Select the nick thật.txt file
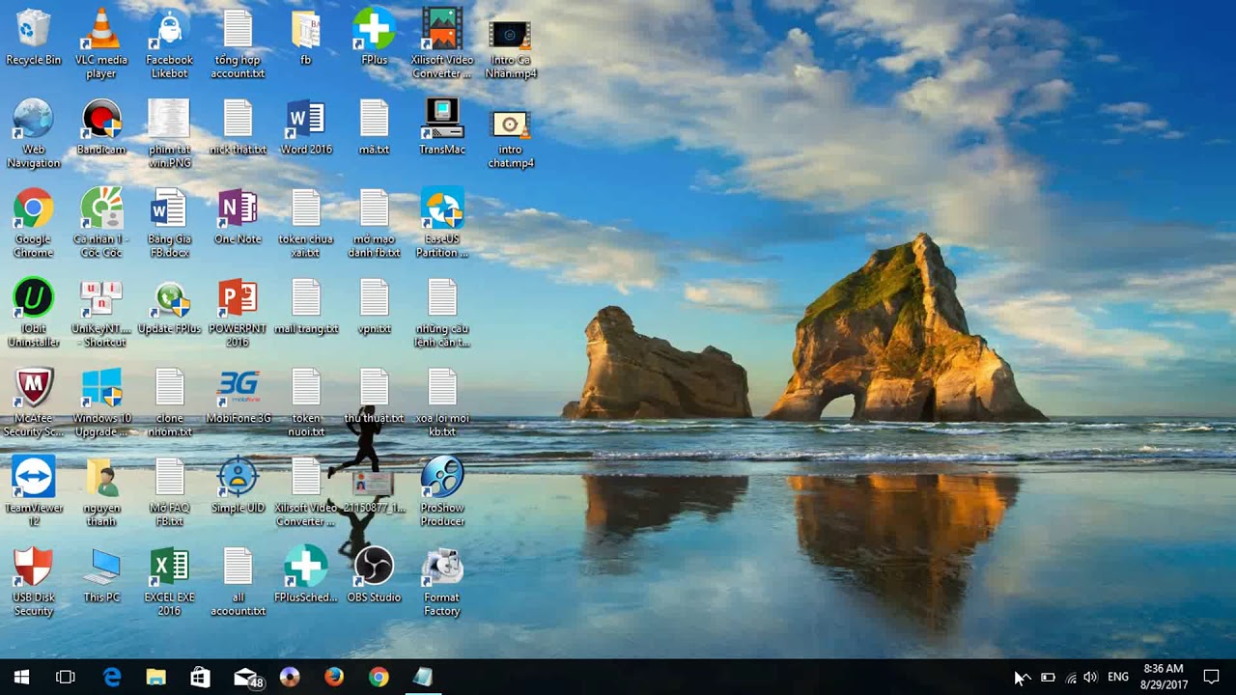This screenshot has height=695, width=1236. 238,126
